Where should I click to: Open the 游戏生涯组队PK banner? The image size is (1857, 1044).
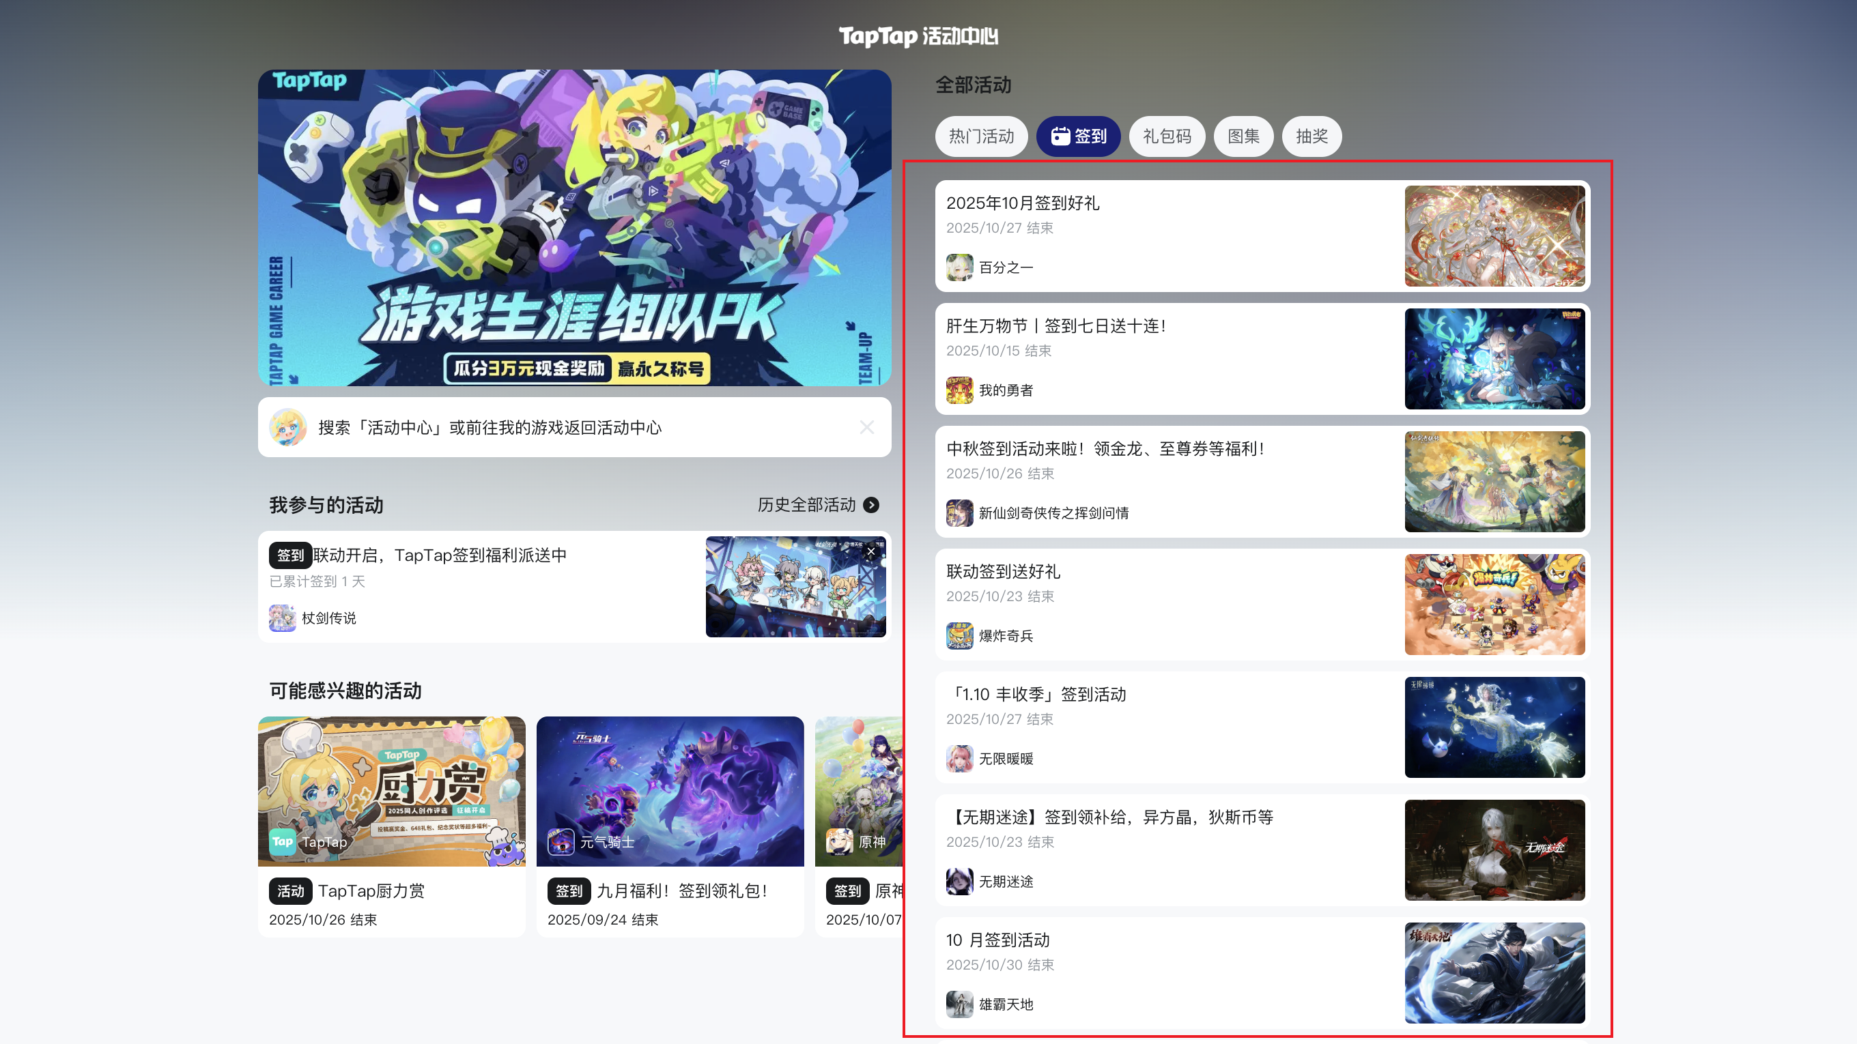pyautogui.click(x=573, y=228)
